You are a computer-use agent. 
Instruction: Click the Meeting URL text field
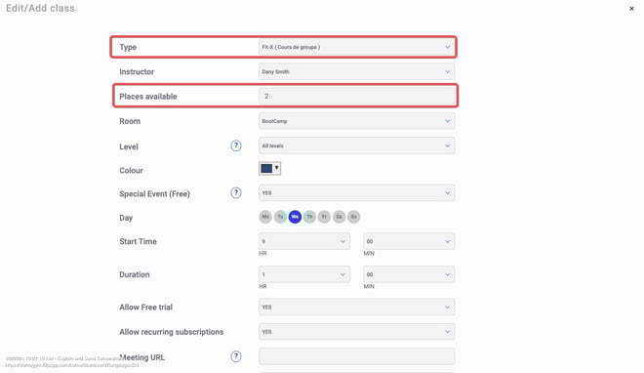tap(356, 356)
